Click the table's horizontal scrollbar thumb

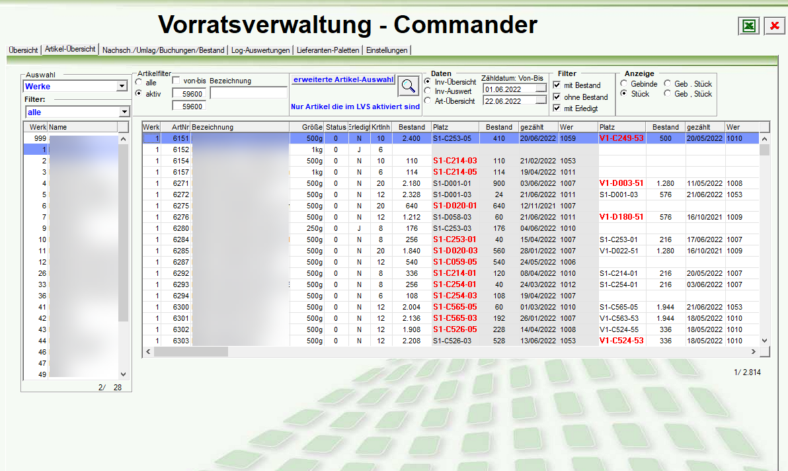[x=191, y=351]
